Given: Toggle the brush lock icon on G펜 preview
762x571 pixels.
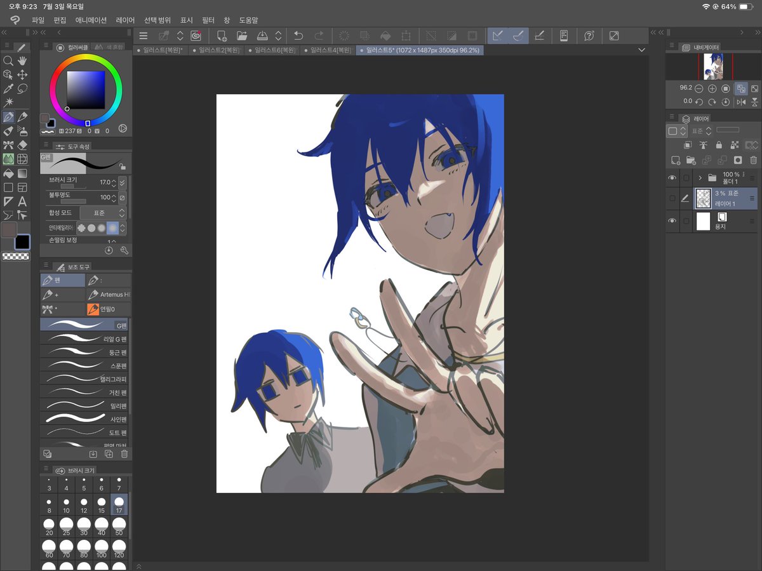Looking at the screenshot, I should pos(121,167).
